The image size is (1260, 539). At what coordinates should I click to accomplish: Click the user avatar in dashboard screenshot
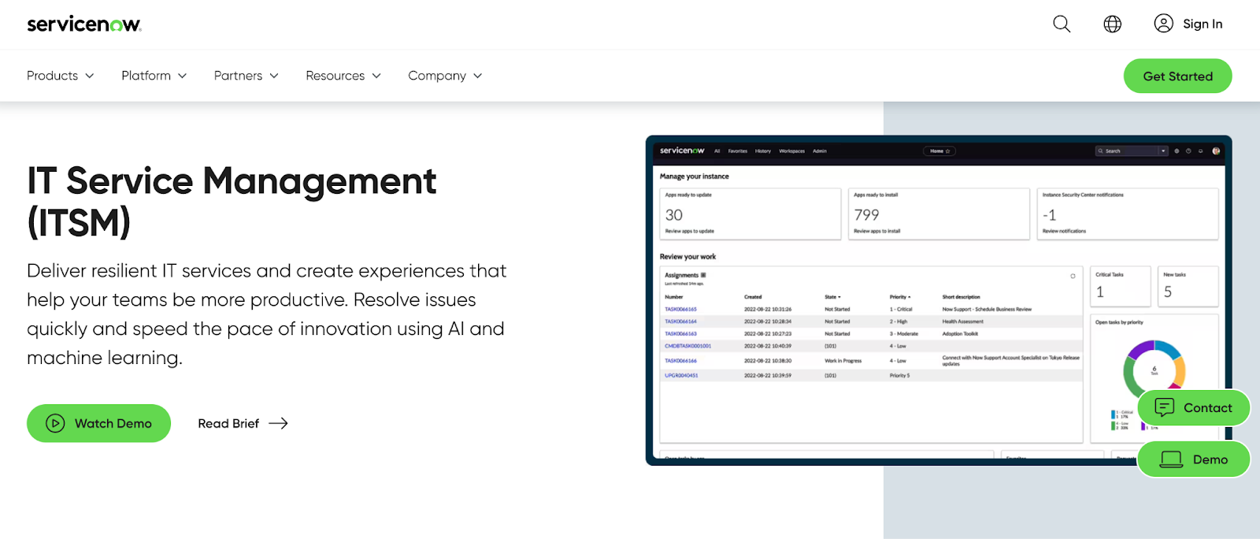point(1216,151)
